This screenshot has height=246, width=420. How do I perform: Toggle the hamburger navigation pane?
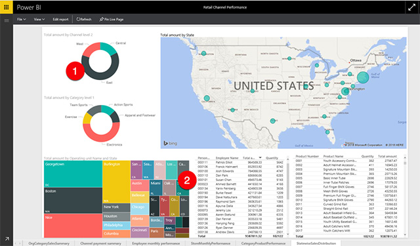(x=7, y=20)
